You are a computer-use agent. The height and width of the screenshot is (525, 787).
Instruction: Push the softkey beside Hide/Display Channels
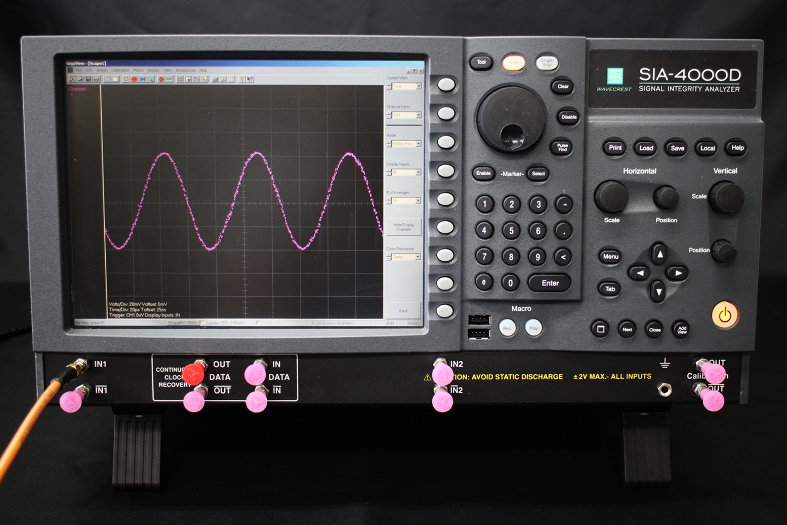coord(446,227)
